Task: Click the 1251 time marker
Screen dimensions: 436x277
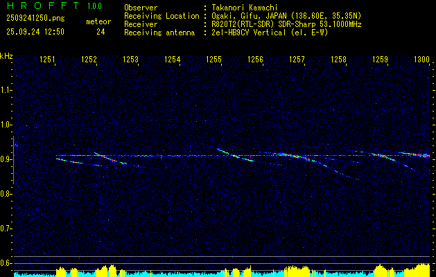Action: [x=48, y=60]
